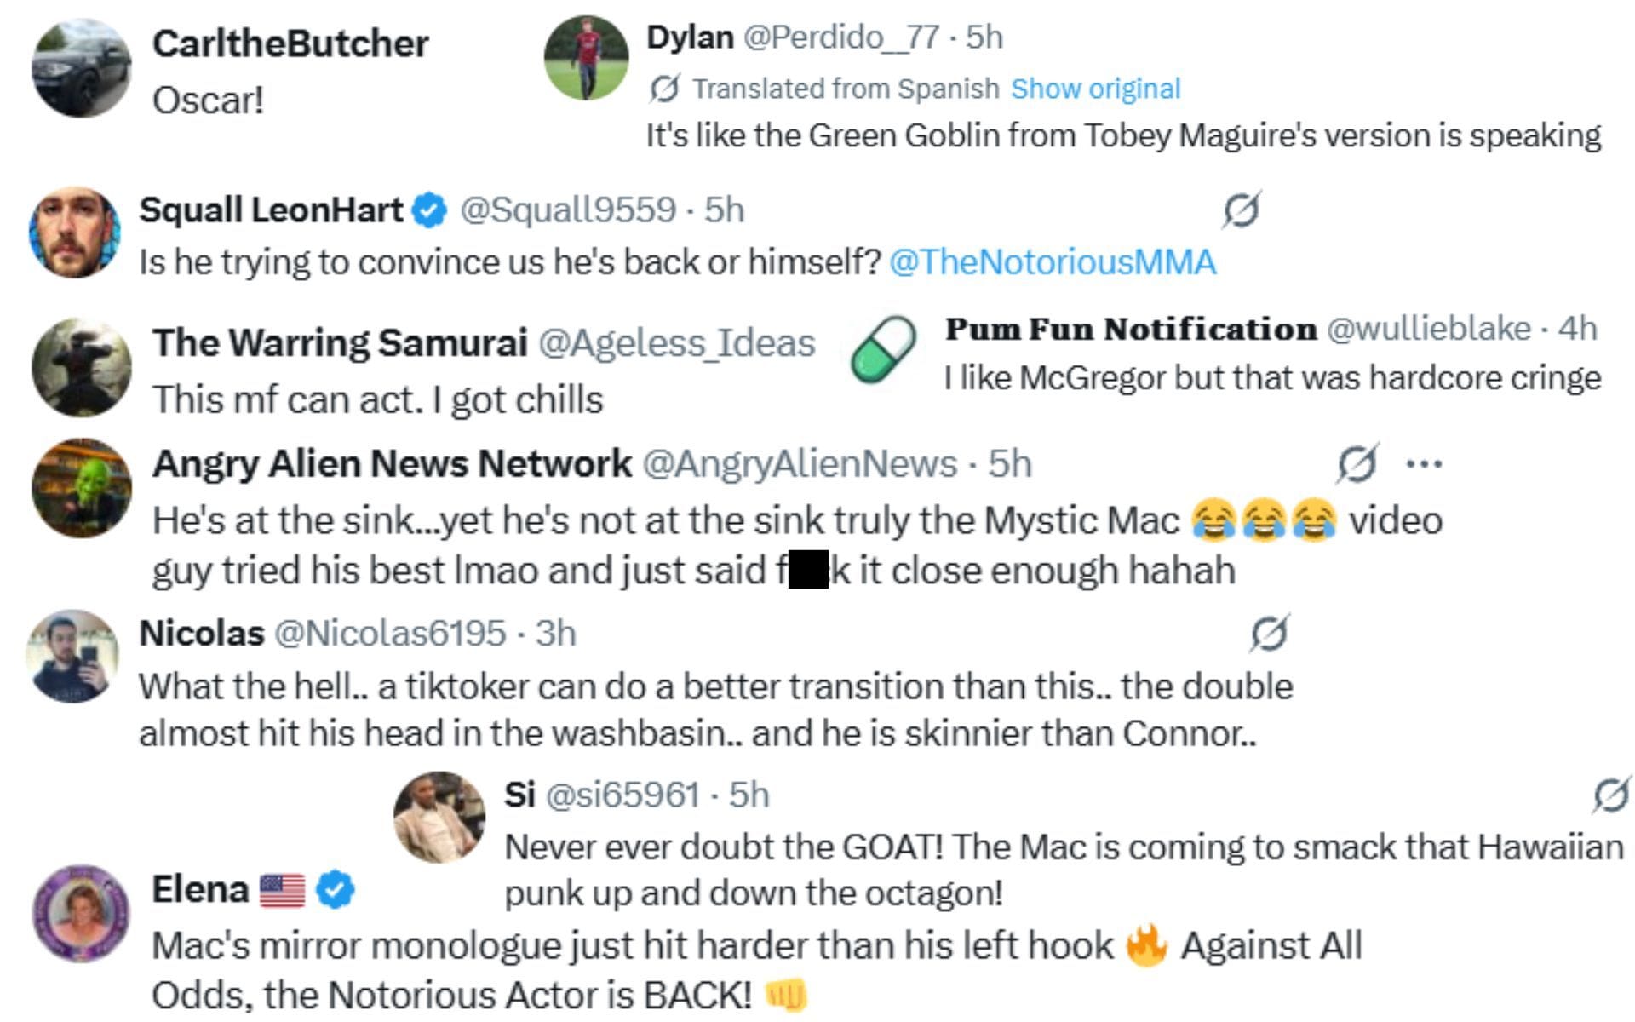Click the @AngryAlienNews handle

(x=800, y=464)
